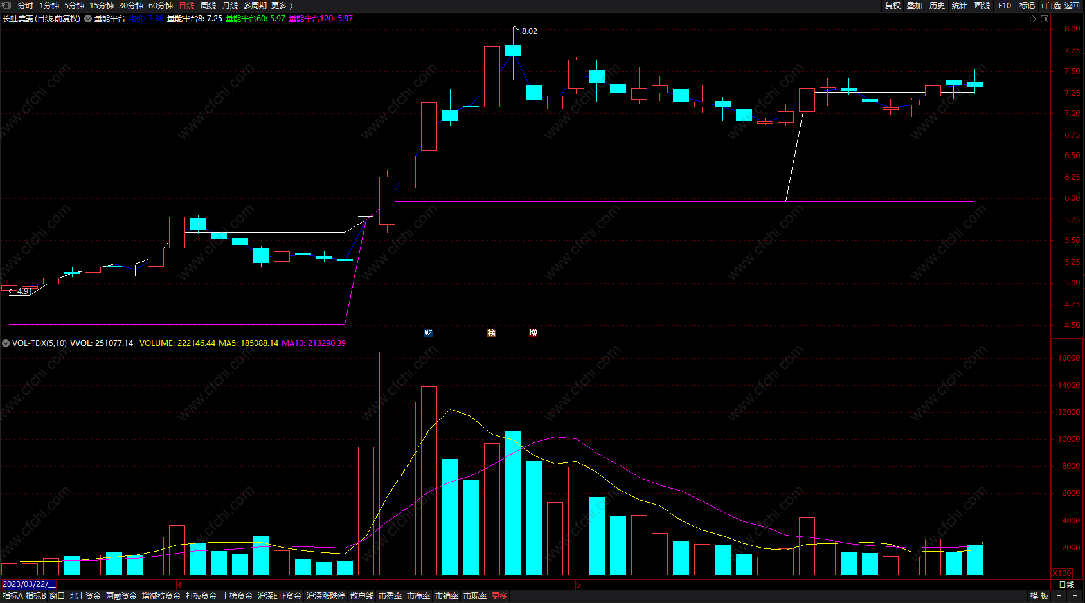Open the 模板 template button
This screenshot has height=603, width=1085.
(1039, 596)
